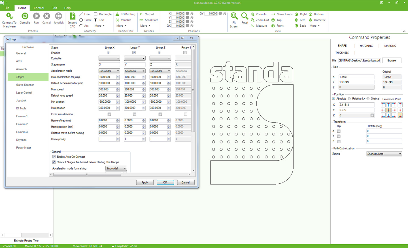Open Acceleration mode dropdown for Linear X

(109, 71)
